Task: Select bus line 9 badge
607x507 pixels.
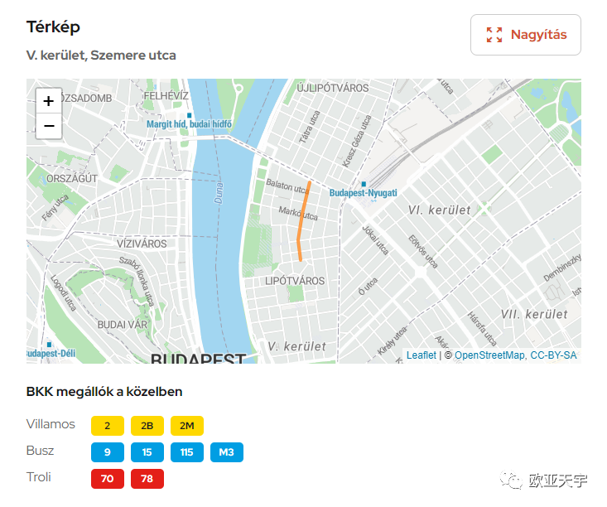Action: tap(108, 452)
